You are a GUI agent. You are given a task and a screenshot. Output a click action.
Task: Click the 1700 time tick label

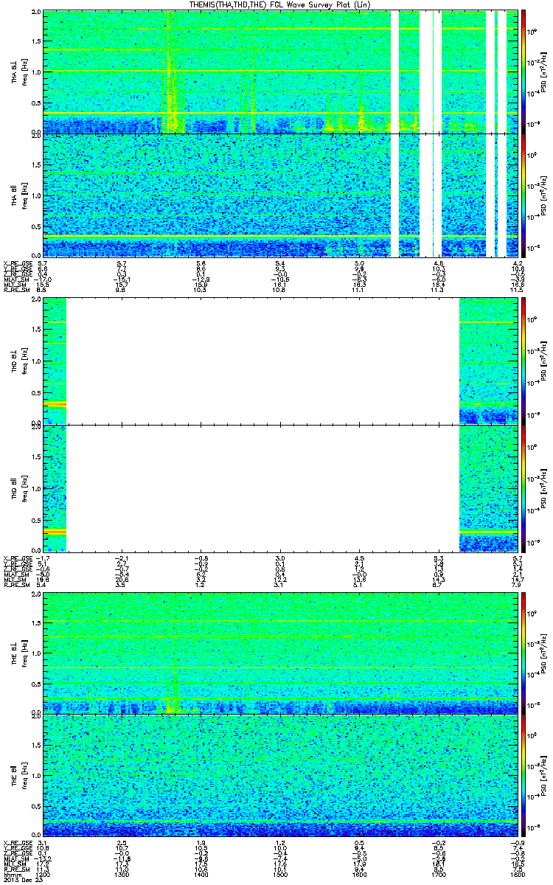point(438,875)
